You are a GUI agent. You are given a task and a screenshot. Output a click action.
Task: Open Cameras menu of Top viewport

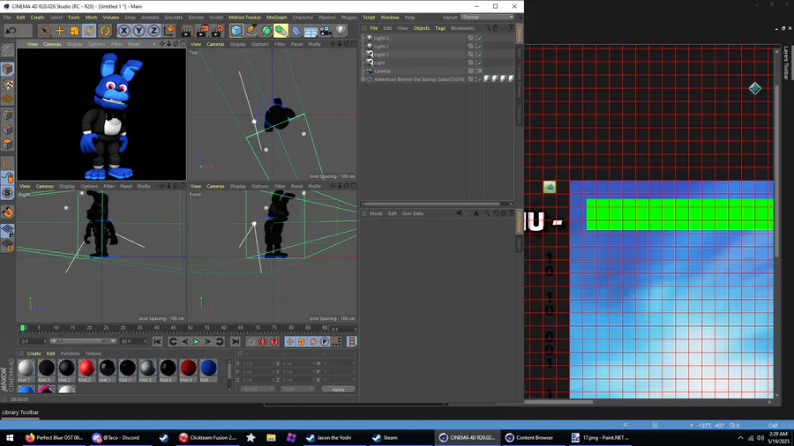click(x=215, y=44)
